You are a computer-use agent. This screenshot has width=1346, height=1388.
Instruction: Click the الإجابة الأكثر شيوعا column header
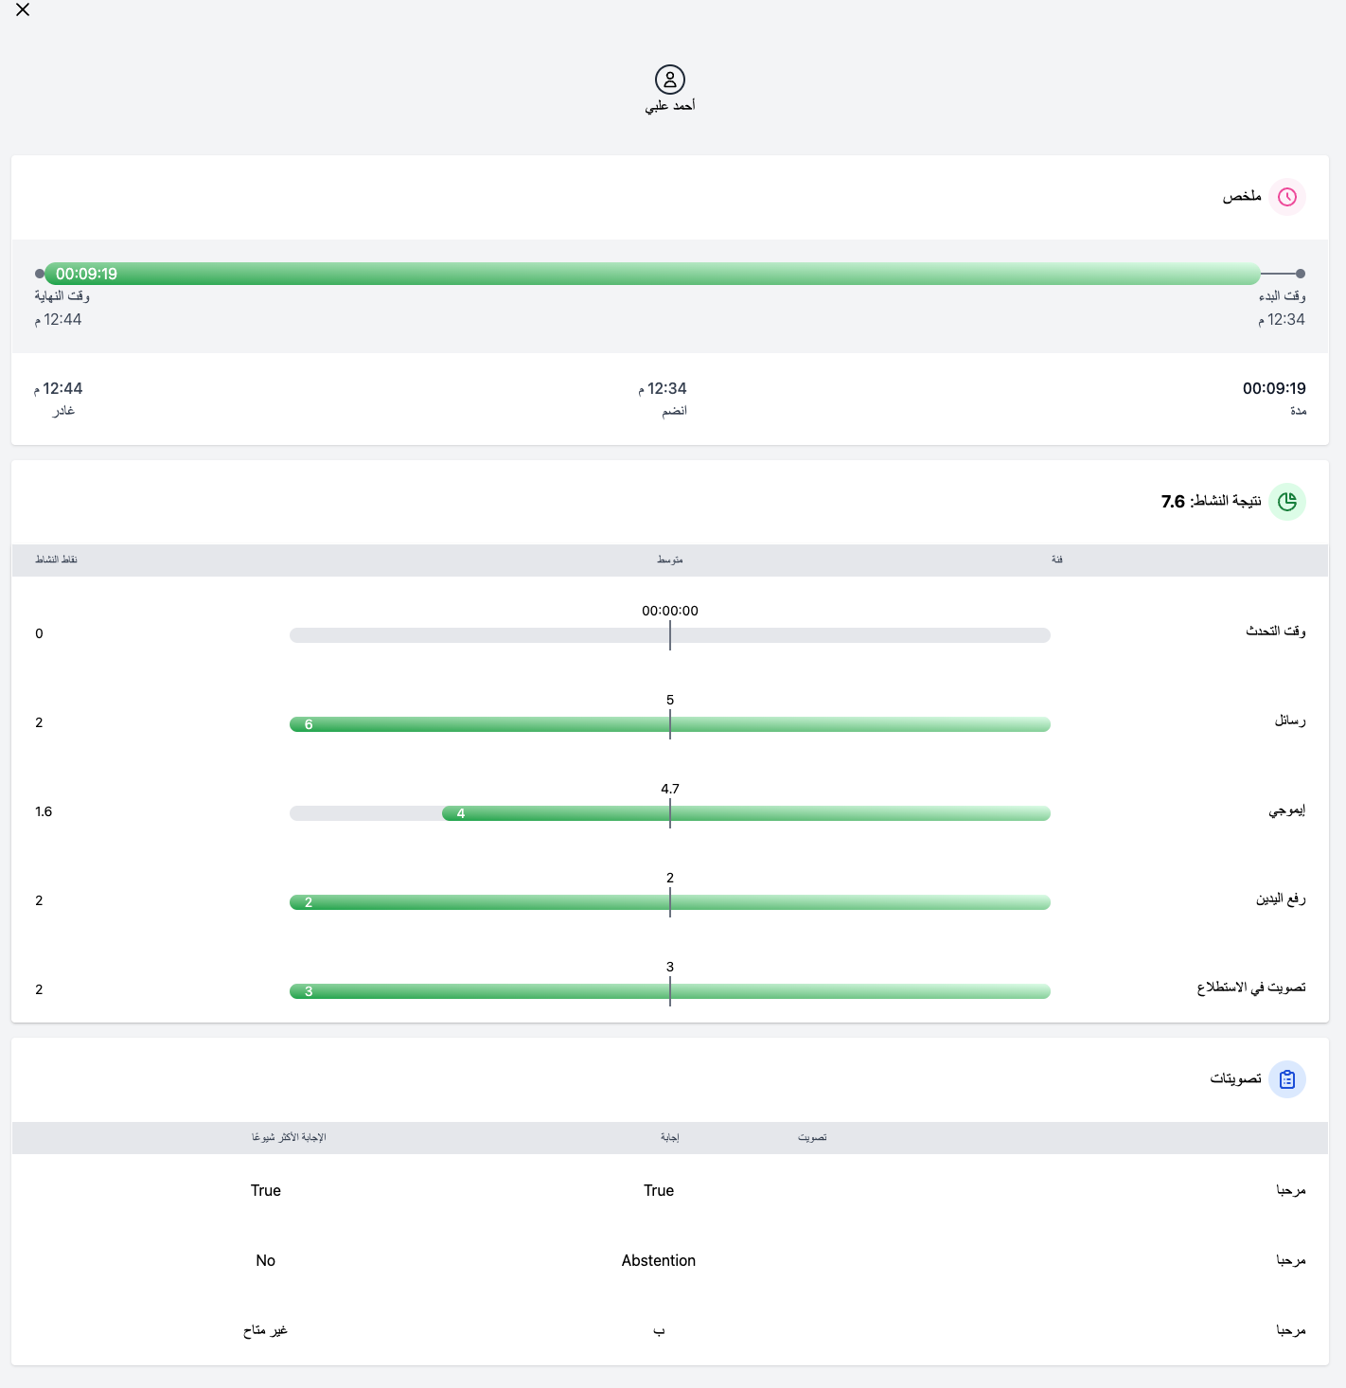coord(289,1137)
